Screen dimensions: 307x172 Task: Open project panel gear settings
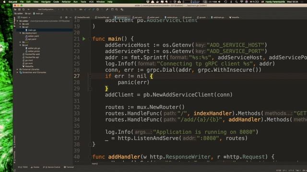pos(66,17)
